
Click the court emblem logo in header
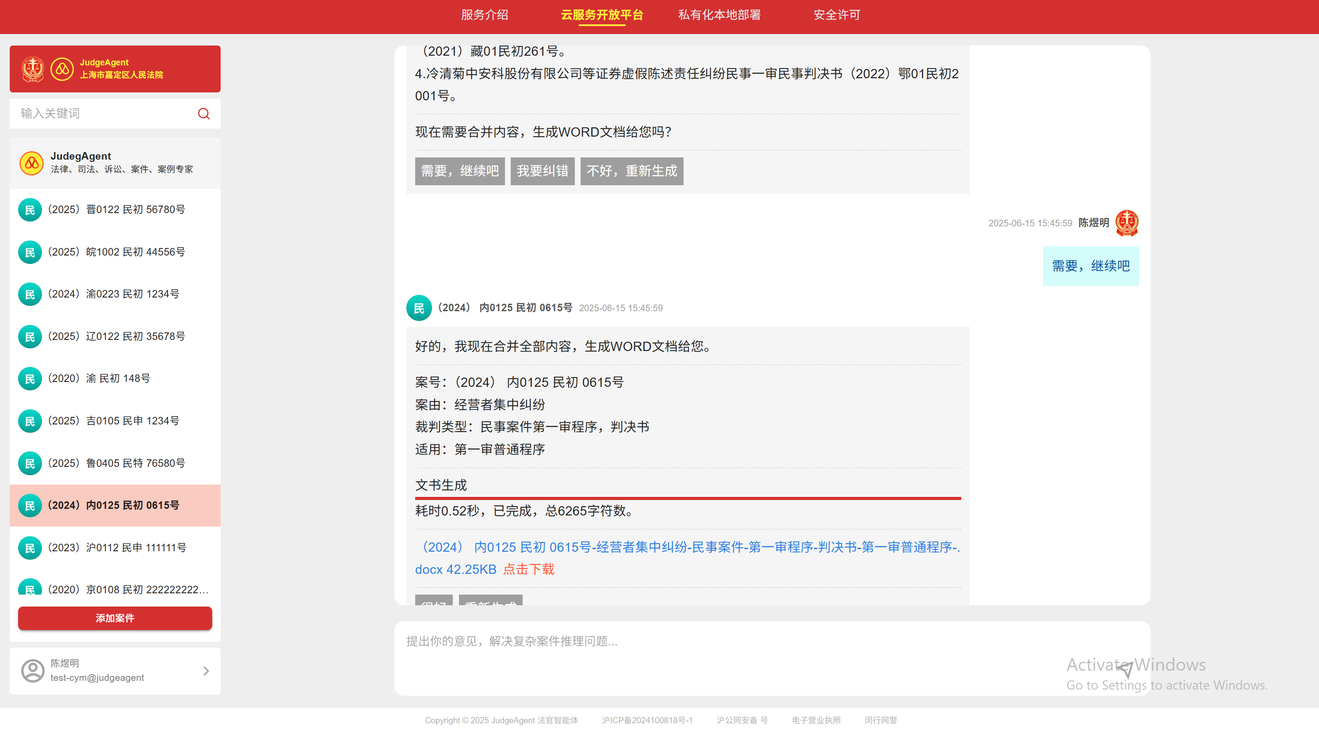33,69
